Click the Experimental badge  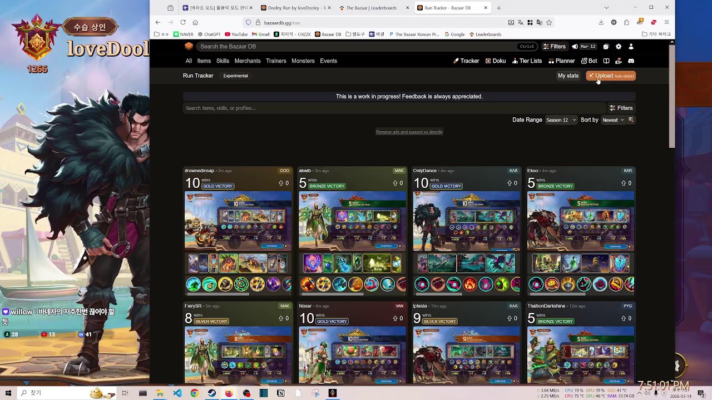tap(236, 76)
